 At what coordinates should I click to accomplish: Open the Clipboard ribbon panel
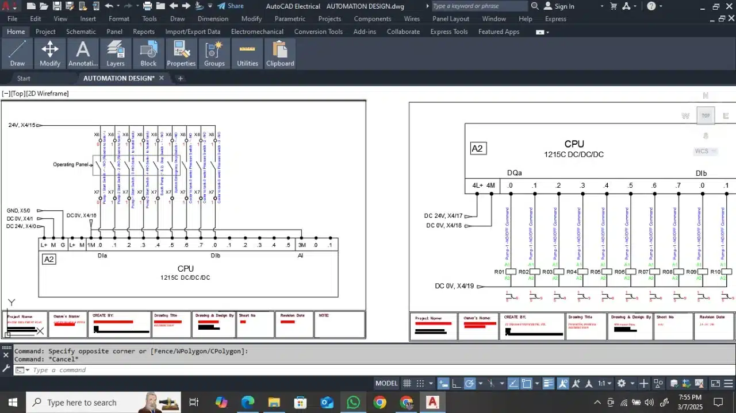(x=280, y=53)
